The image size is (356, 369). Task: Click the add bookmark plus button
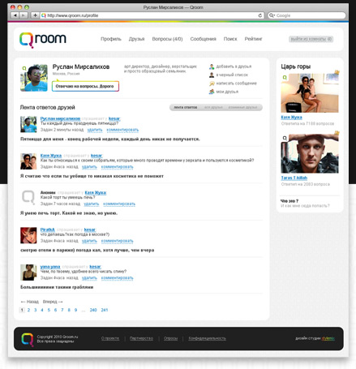[35, 15]
